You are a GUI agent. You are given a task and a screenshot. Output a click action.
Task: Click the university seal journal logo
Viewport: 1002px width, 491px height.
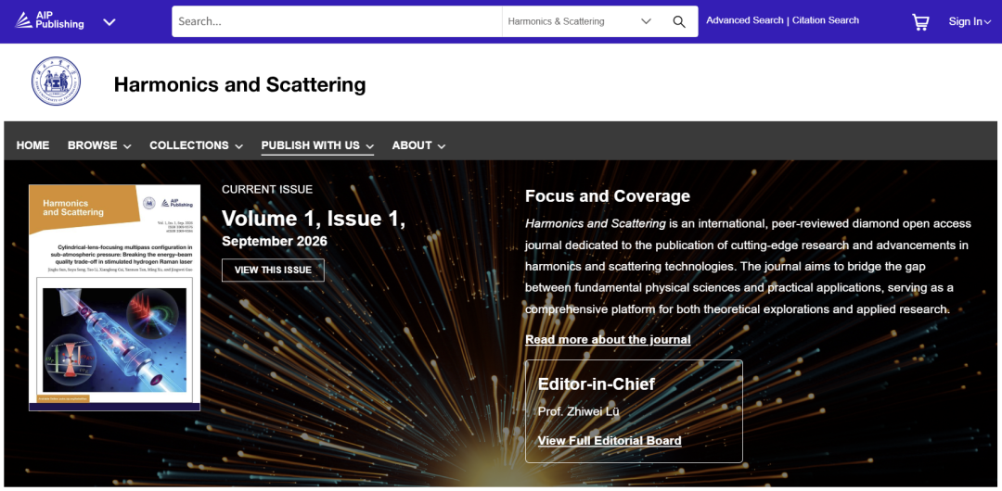pyautogui.click(x=57, y=82)
